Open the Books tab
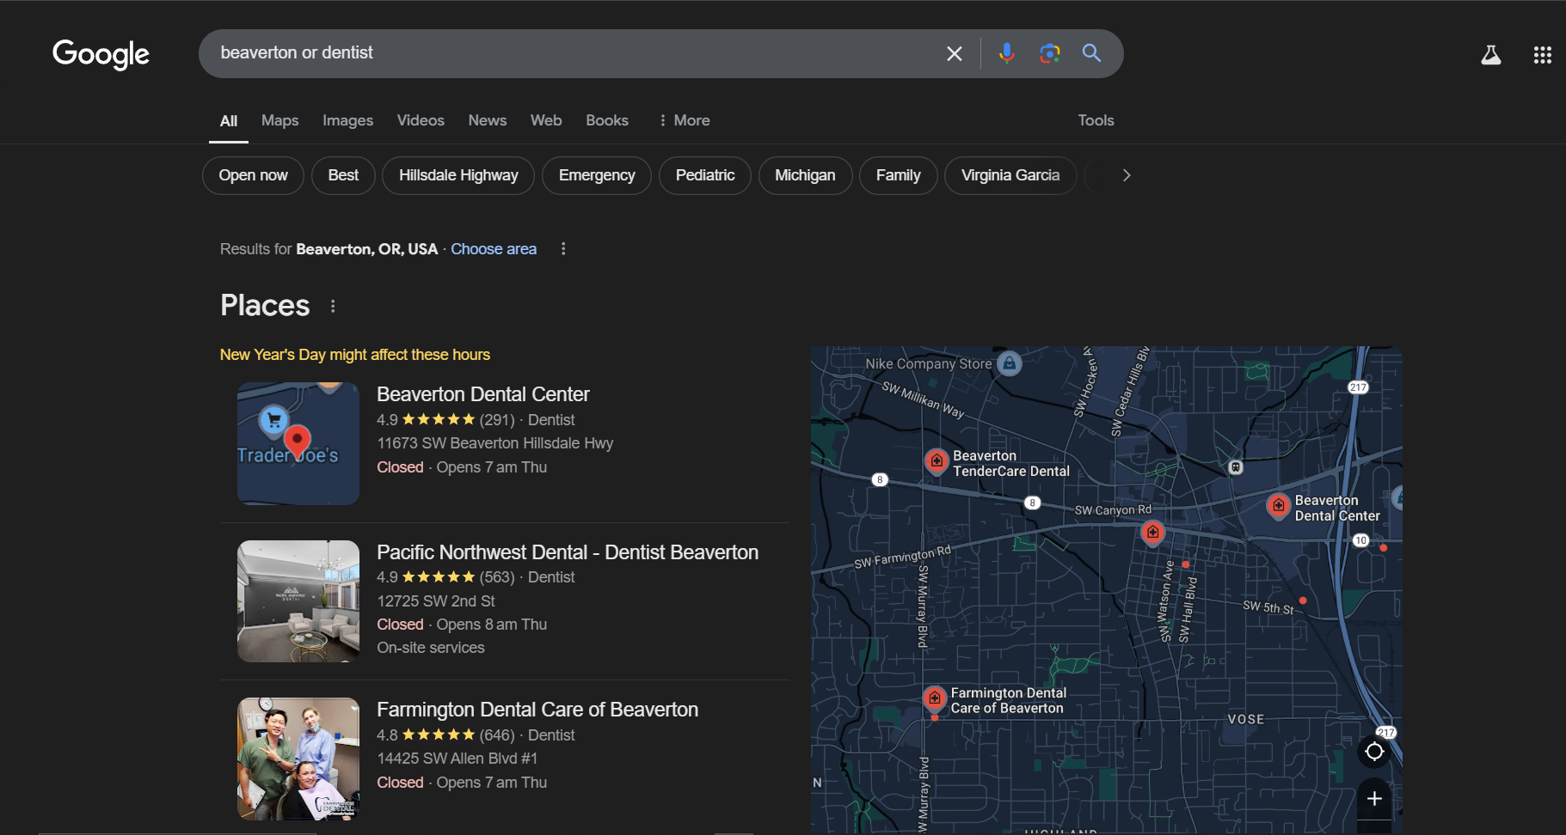This screenshot has height=835, width=1566. point(607,120)
